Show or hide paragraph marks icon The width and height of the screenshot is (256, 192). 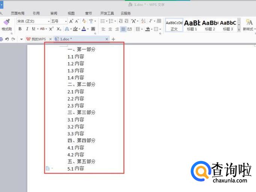point(151,21)
